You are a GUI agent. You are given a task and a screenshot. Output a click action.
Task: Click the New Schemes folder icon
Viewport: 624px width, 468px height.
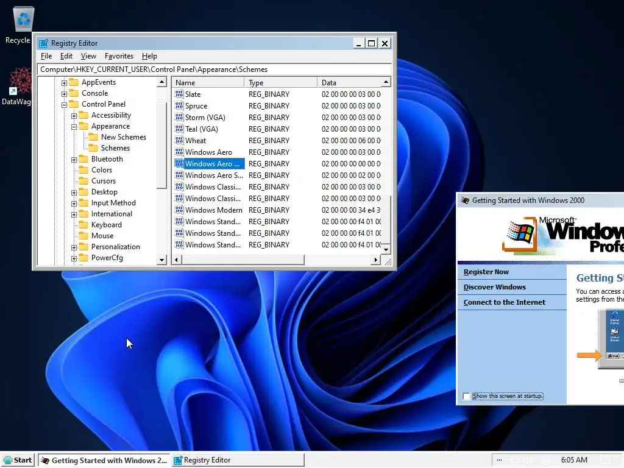pyautogui.click(x=93, y=137)
